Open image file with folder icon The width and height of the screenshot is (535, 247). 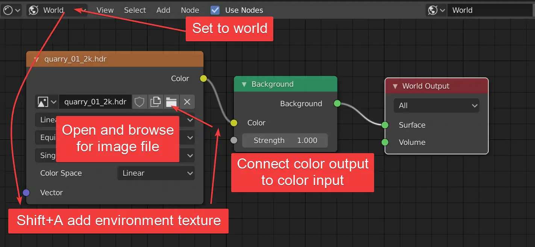coord(171,102)
